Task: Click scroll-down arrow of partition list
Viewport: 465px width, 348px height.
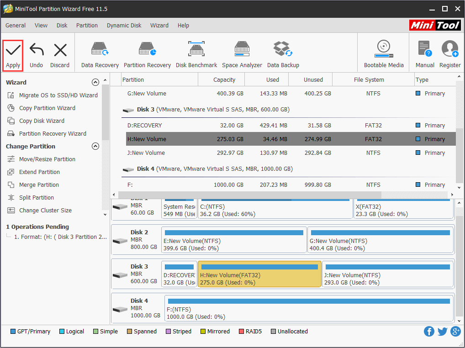Action: [459, 188]
